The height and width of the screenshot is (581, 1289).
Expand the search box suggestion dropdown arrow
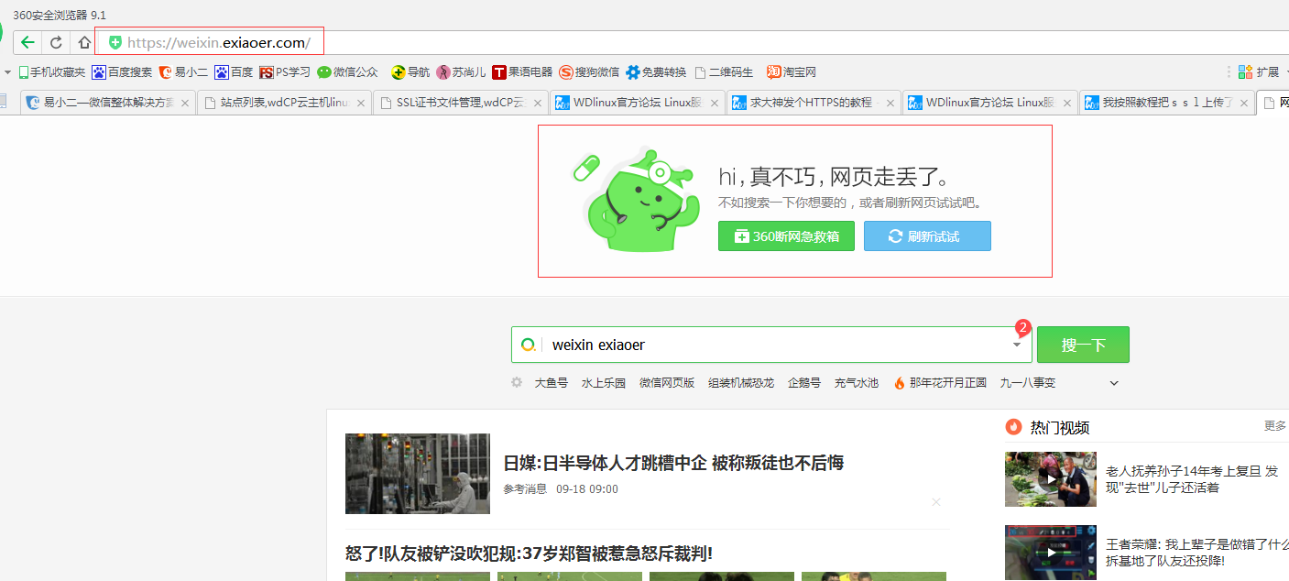[x=1017, y=345]
